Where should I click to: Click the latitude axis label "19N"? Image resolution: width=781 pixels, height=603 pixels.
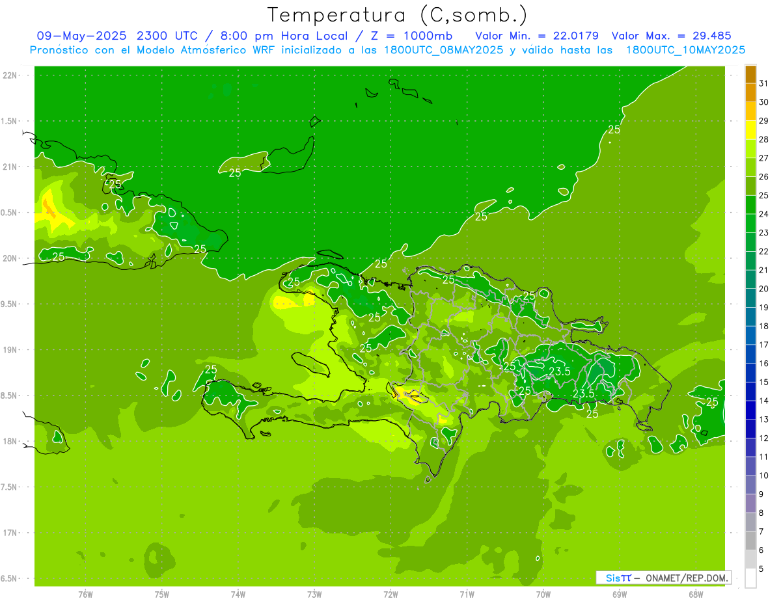pos(10,350)
